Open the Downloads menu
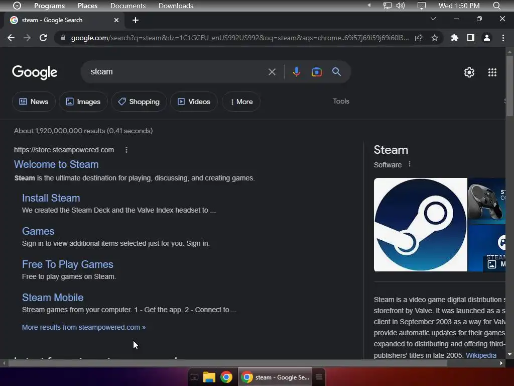Image resolution: width=514 pixels, height=386 pixels. tap(176, 6)
